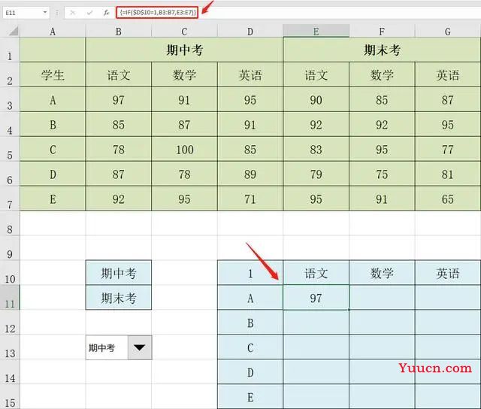Select row 9 header
This screenshot has width=481, height=409.
pos(10,248)
